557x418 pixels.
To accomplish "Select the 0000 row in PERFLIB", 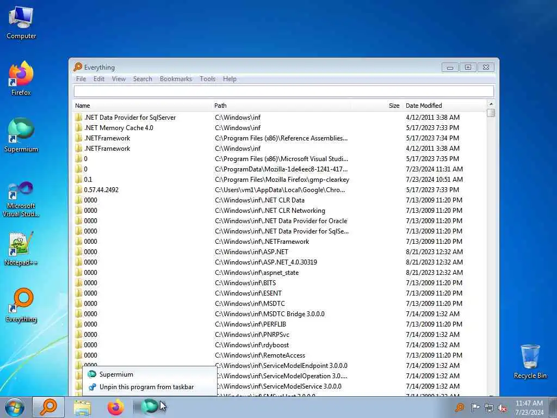I will [x=280, y=324].
